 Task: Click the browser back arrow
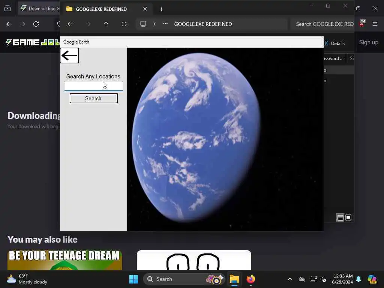(x=9, y=24)
